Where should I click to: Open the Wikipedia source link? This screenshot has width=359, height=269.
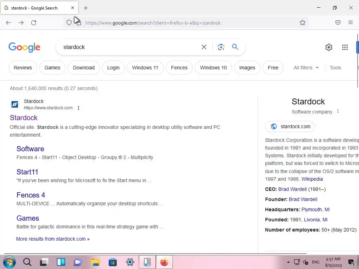point(312,179)
